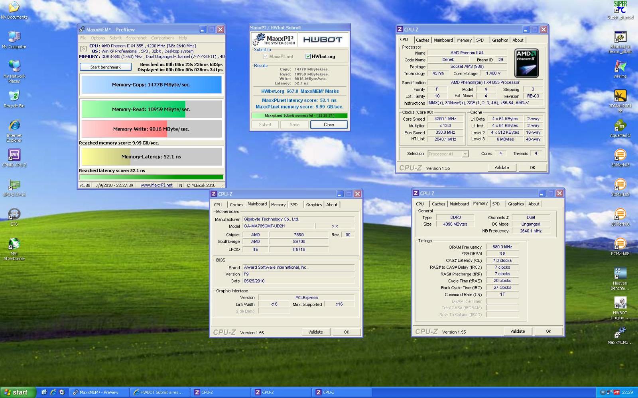This screenshot has height=398, width=638.
Task: Open www.MaxxPI.net link
Action: [x=156, y=185]
